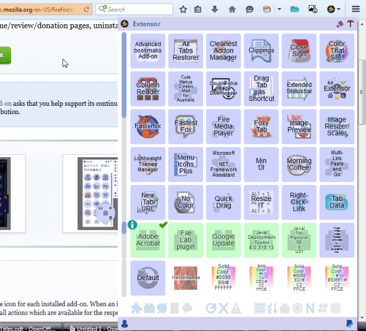Viewport: 366px width, 331px height.
Task: Open Color That Site add-on tile
Action: tap(336, 51)
